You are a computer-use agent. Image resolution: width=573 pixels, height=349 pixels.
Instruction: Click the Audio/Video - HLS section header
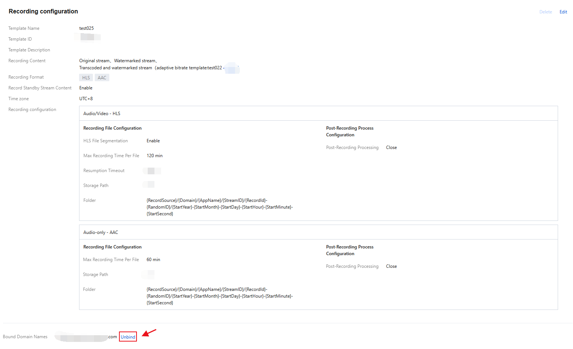102,114
